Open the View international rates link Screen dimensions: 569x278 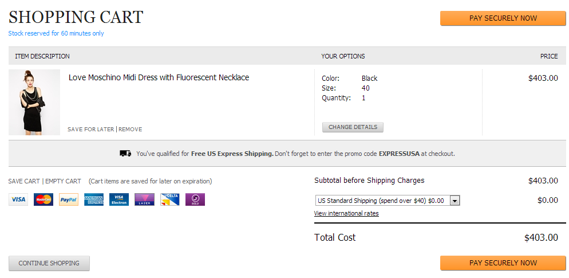[346, 214]
